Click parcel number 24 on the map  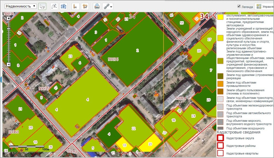(x=193, y=116)
